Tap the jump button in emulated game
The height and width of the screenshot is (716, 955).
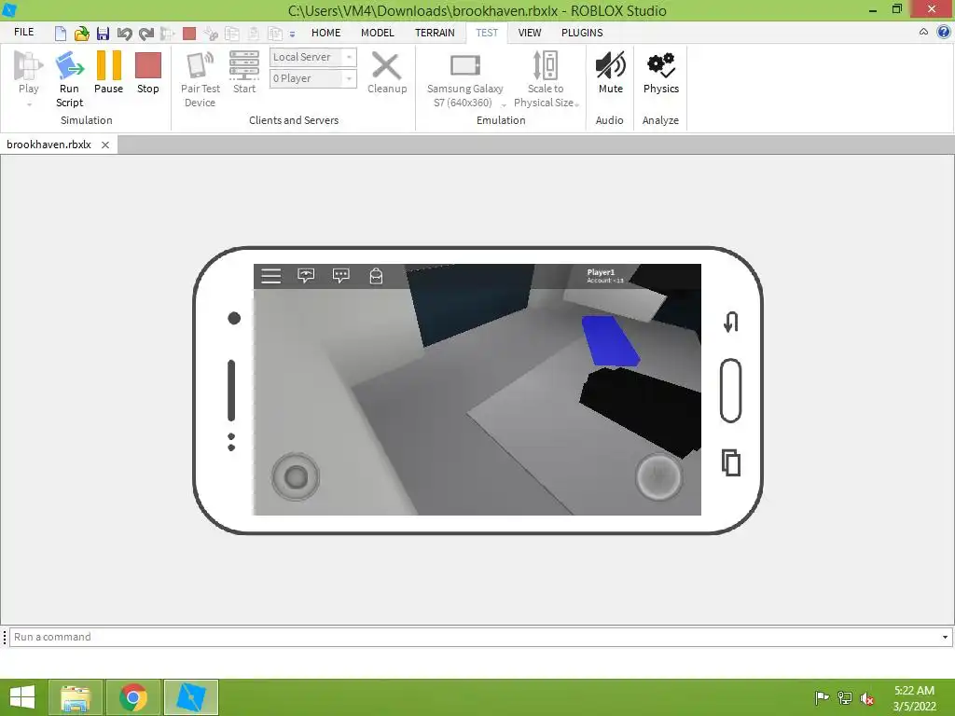pyautogui.click(x=658, y=476)
